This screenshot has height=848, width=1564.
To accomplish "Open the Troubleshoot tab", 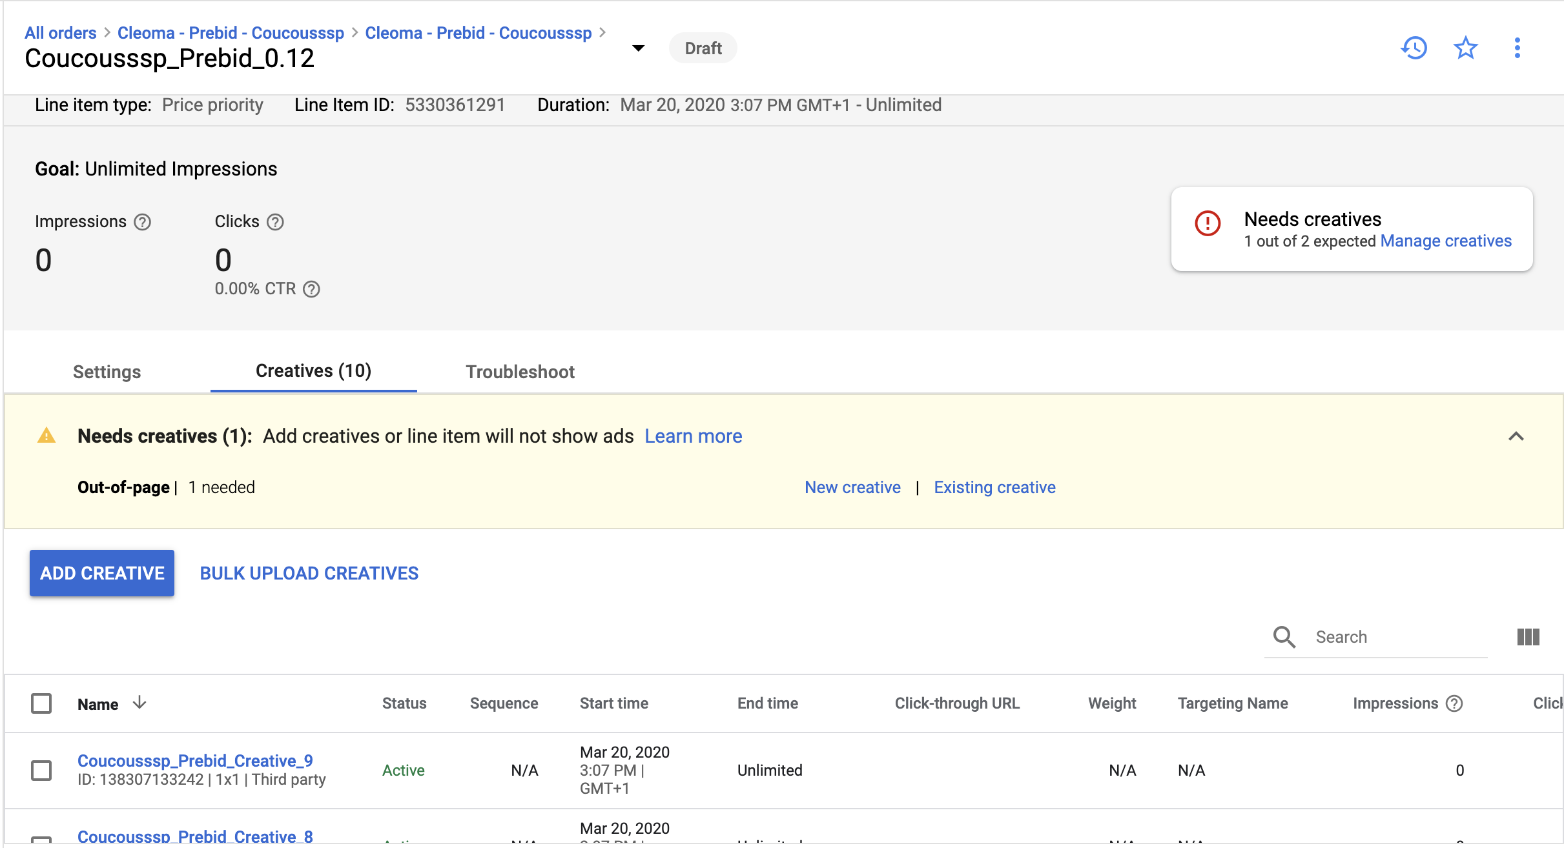I will 520,372.
